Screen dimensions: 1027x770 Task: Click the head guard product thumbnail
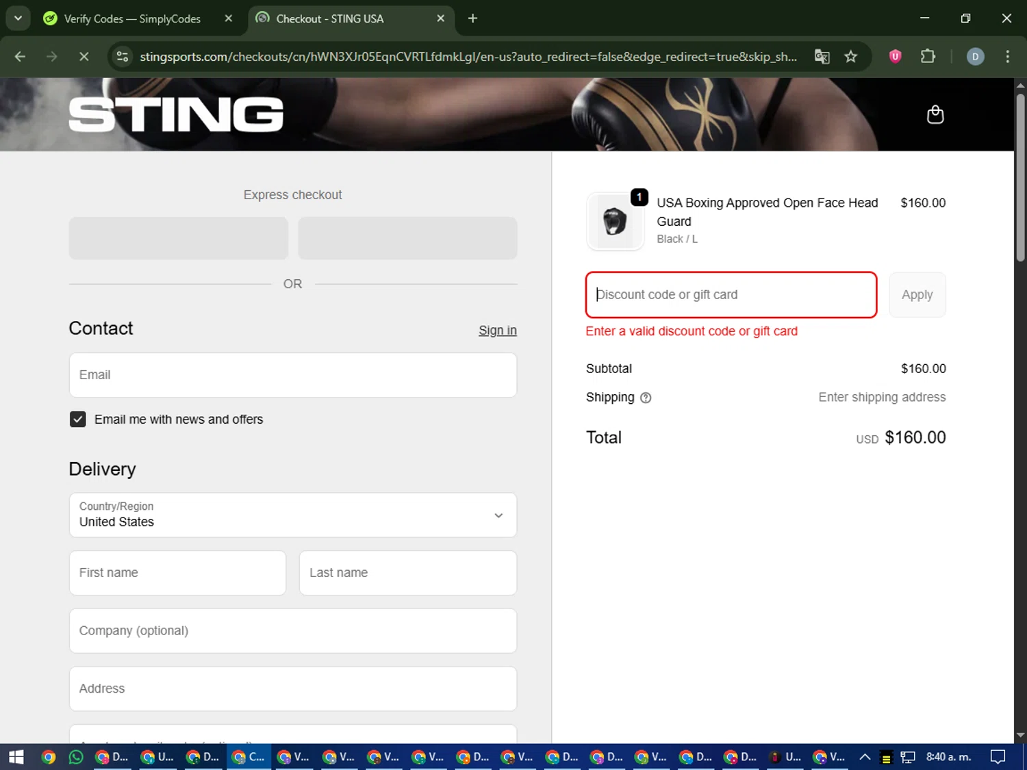click(615, 222)
